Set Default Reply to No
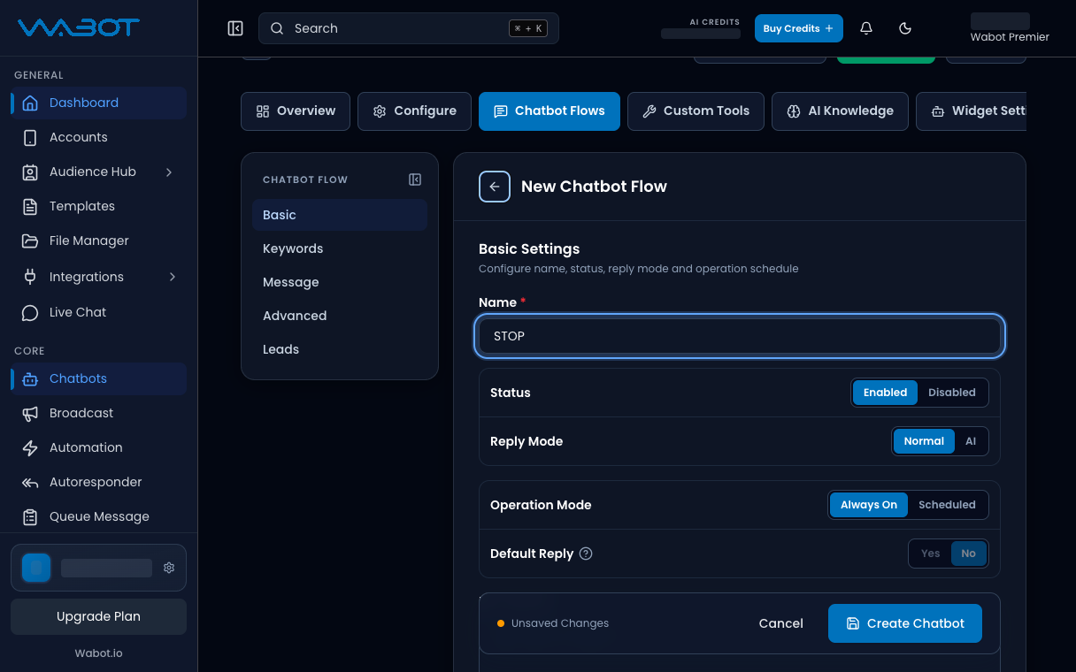Image resolution: width=1076 pixels, height=672 pixels. click(969, 554)
